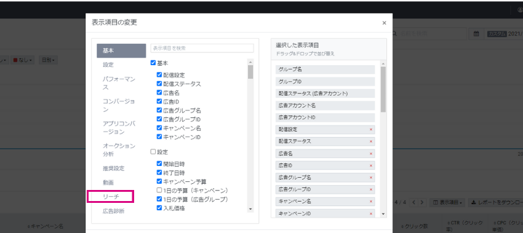Uncheck 1日の予算（広告グループ） checkbox
The width and height of the screenshot is (523, 233).
pyautogui.click(x=159, y=199)
